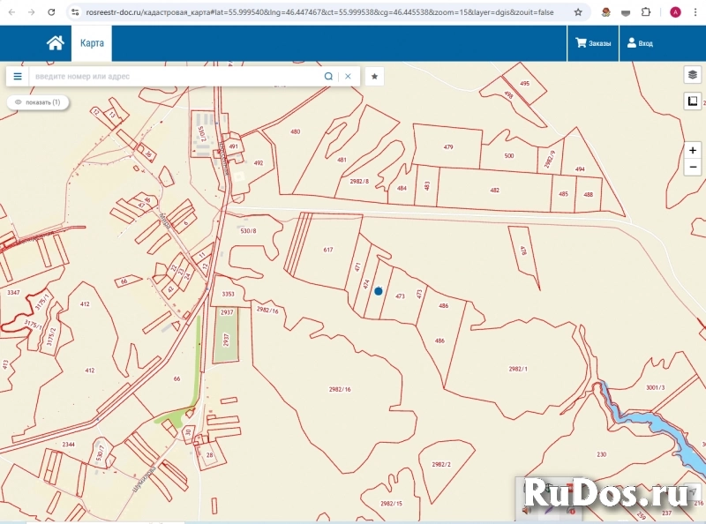Clear the search field with the X
Screen dimensions: 706x524
[348, 77]
